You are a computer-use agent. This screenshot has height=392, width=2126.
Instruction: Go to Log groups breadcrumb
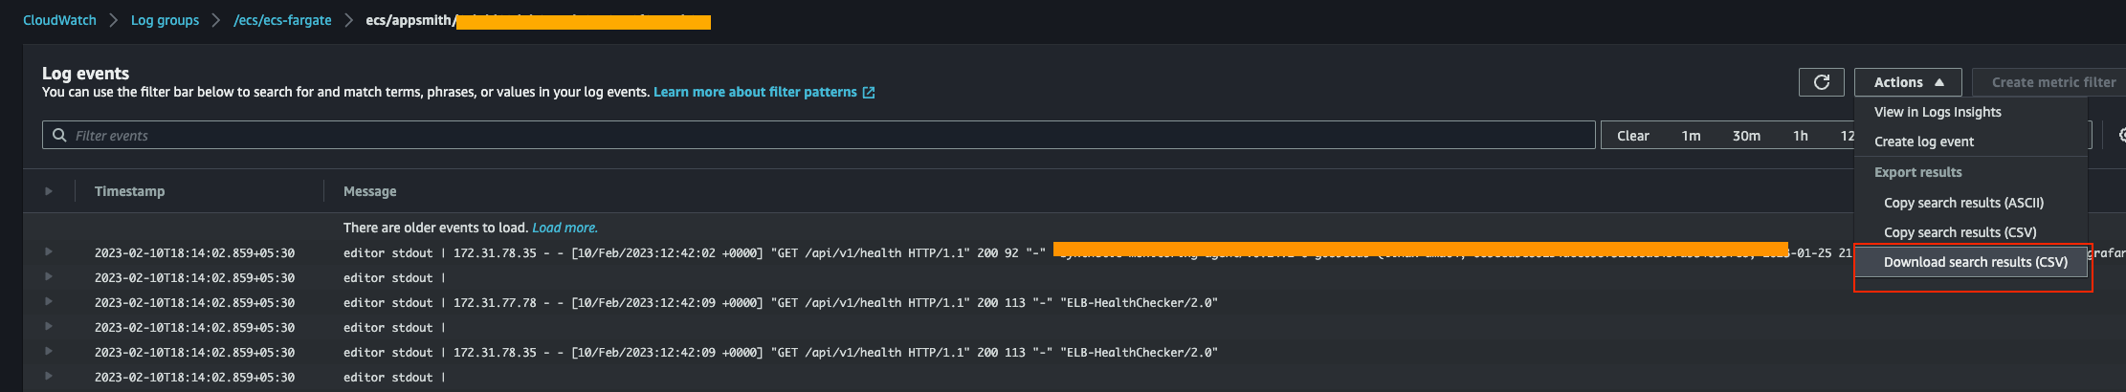point(165,20)
